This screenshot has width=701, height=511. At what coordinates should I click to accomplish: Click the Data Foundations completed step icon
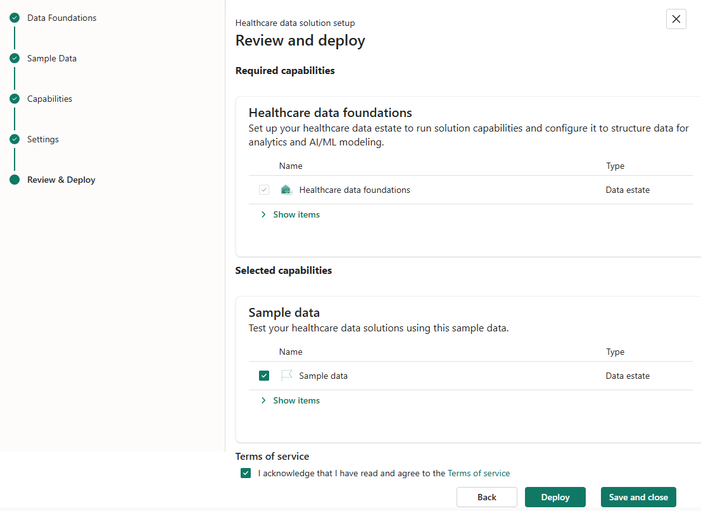[14, 18]
